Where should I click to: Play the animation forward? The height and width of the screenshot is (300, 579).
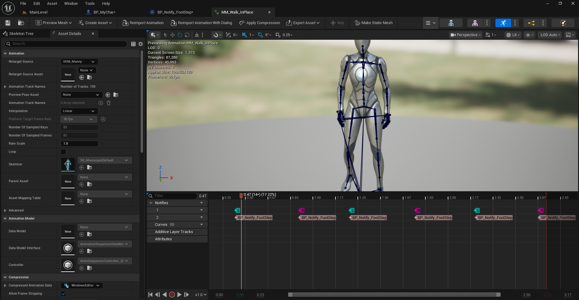pos(179,295)
